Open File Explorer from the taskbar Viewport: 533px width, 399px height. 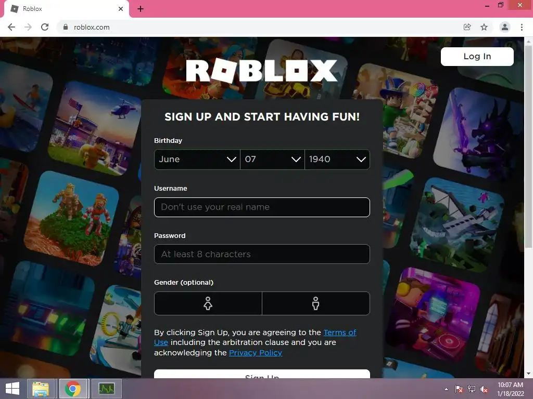pos(41,389)
